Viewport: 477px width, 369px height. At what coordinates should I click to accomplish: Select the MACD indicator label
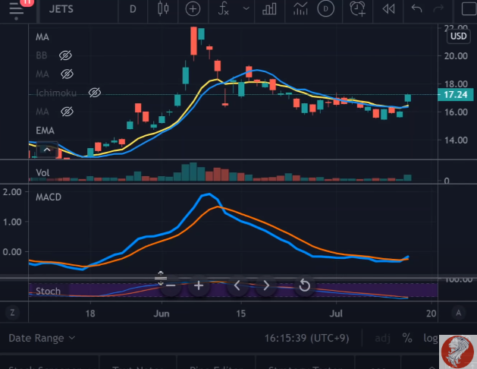pyautogui.click(x=49, y=197)
